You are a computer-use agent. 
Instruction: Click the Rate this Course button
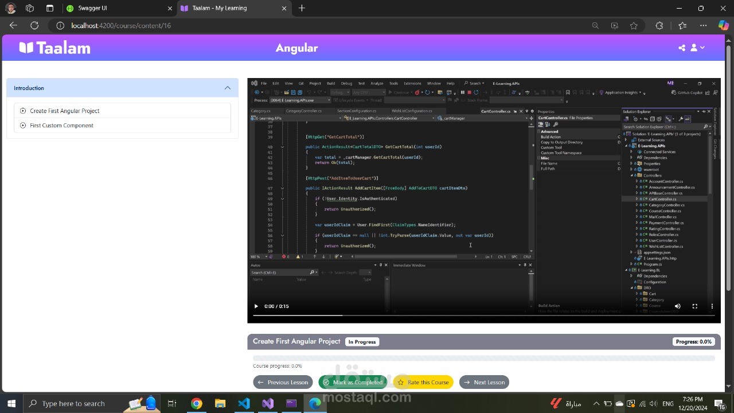423,382
